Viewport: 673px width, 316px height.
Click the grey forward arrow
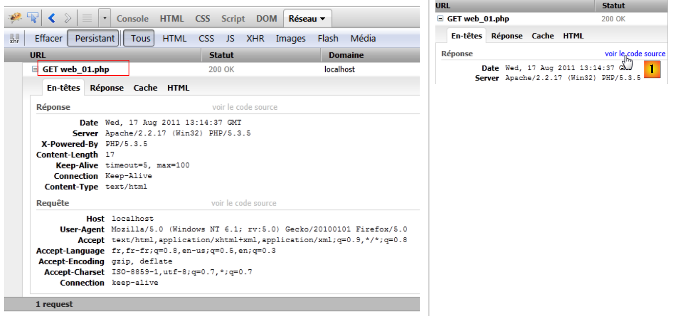[67, 18]
